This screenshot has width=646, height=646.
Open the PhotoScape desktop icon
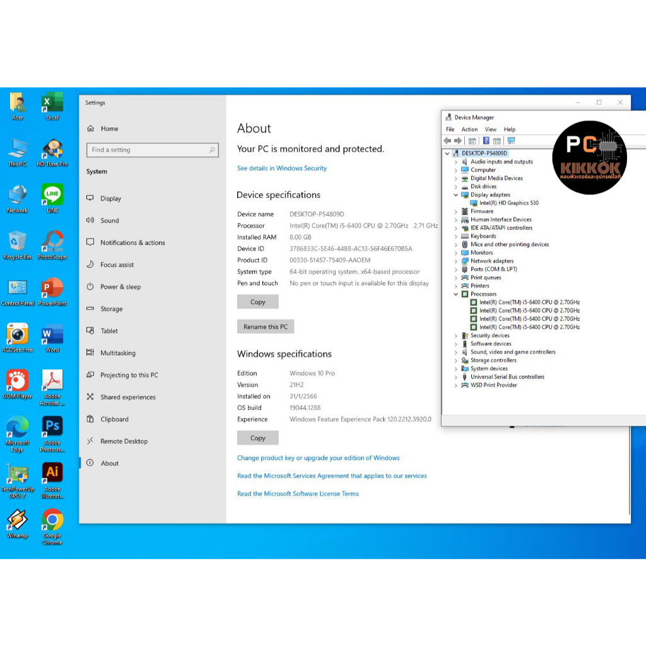(x=52, y=242)
